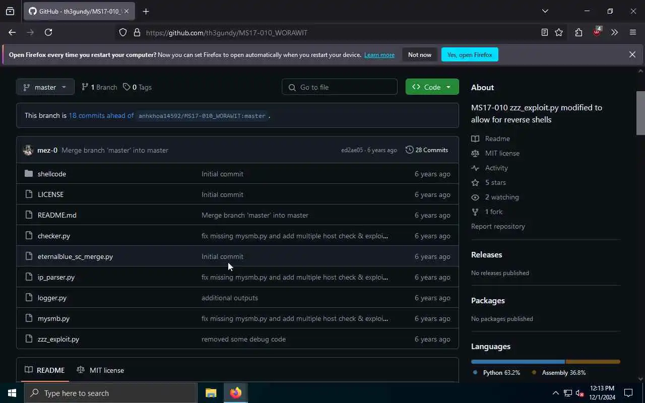Open the notification center icon
This screenshot has width=645, height=403.
coord(628,393)
